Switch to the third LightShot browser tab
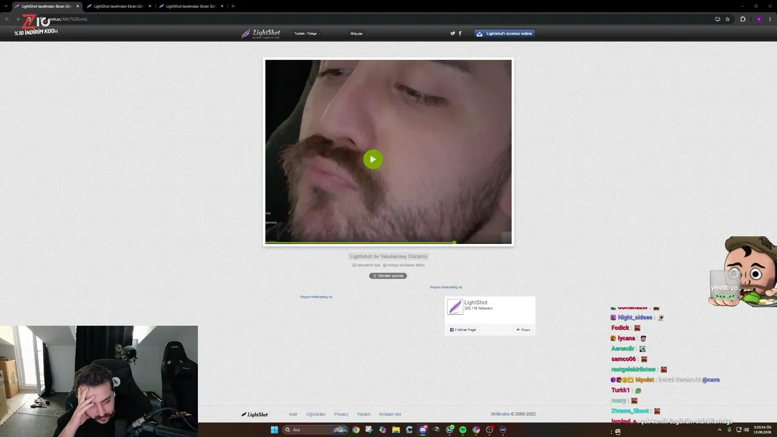The height and width of the screenshot is (437, 777). (x=191, y=6)
